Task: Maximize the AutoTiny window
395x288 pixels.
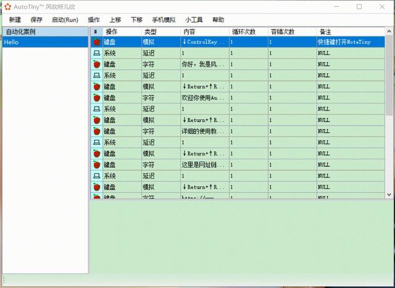Action: click(x=359, y=7)
